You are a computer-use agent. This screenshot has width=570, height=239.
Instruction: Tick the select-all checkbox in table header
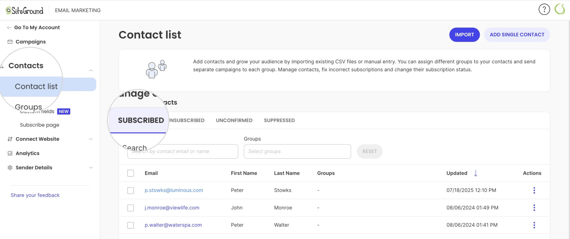tap(131, 173)
